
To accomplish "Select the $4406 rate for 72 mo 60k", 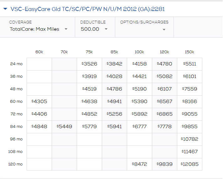I will (x=39, y=114).
